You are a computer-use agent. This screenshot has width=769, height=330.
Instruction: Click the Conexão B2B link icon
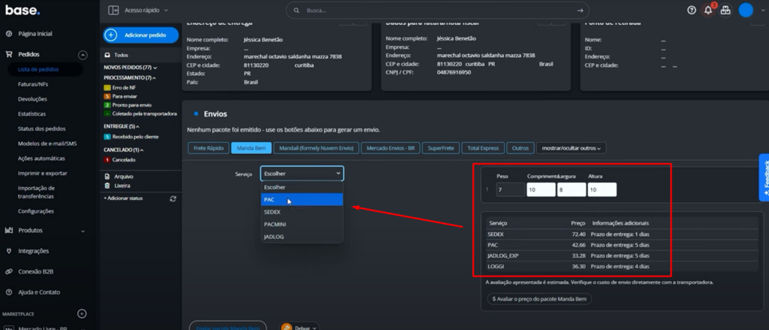(9, 271)
